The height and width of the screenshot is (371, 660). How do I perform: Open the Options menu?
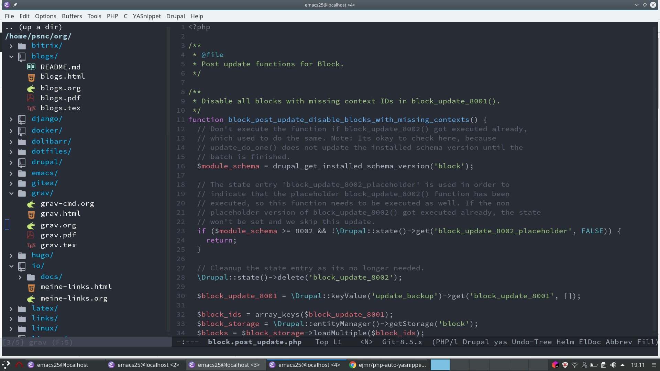[x=45, y=16]
